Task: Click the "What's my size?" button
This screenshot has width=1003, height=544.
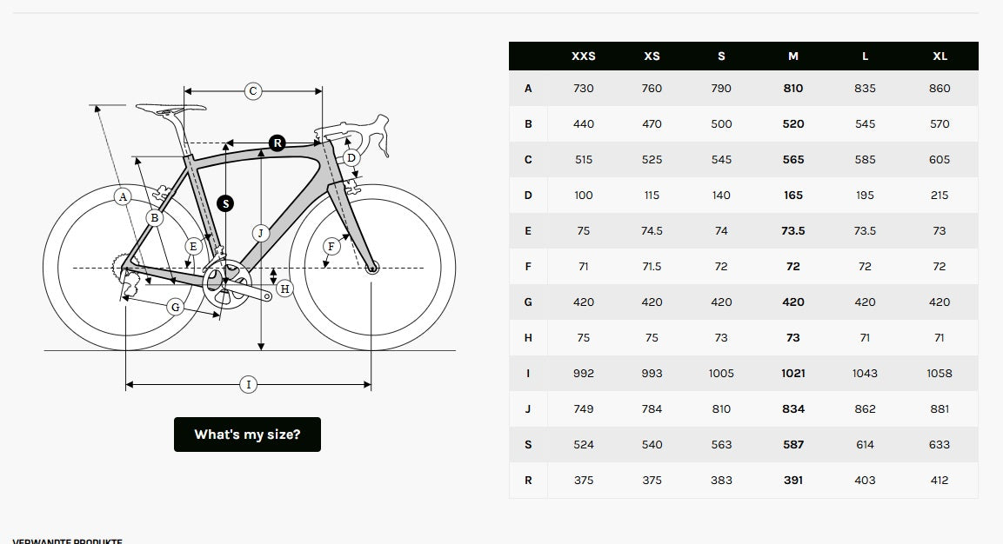Action: [247, 435]
